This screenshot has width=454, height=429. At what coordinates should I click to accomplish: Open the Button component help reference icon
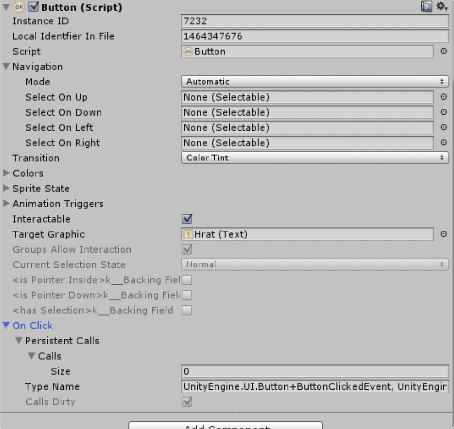pyautogui.click(x=426, y=6)
